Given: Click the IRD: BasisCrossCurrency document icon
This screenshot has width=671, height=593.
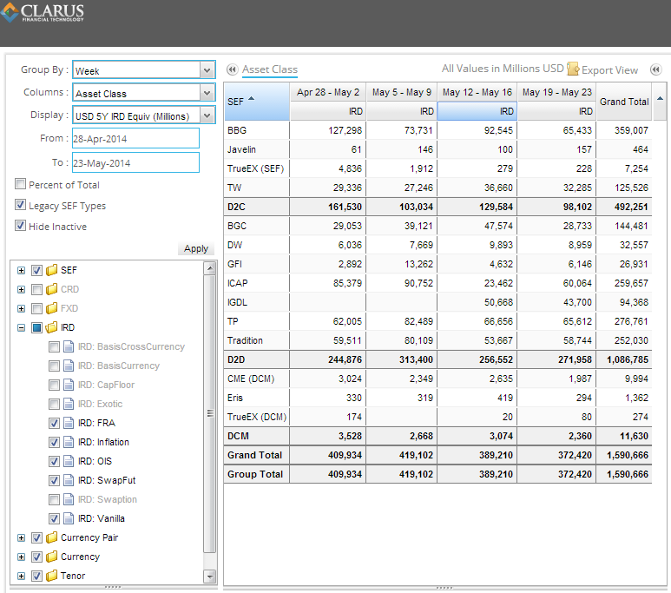Looking at the screenshot, I should point(69,346).
